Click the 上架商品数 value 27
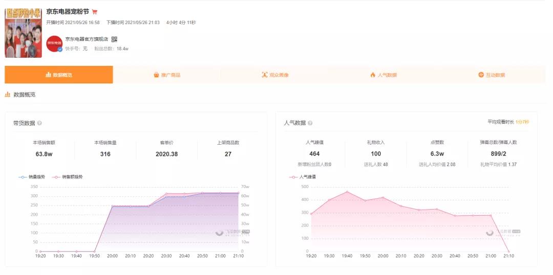 coord(228,154)
